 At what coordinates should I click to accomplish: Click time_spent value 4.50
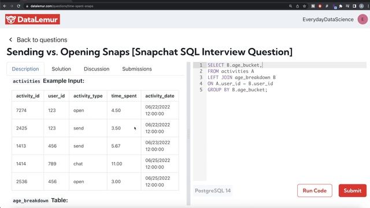[x=116, y=110]
